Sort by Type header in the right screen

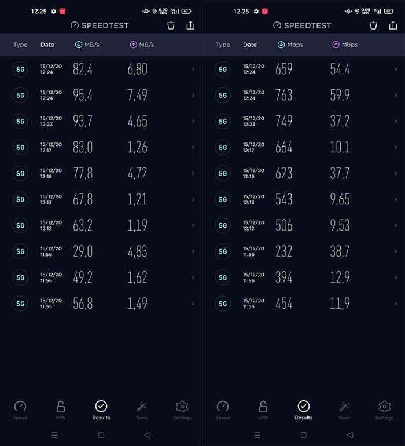(x=223, y=45)
